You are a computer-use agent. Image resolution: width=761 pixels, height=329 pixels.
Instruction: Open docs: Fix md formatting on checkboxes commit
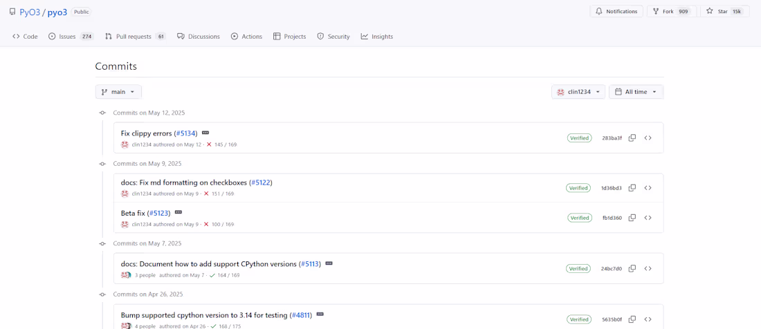(184, 182)
